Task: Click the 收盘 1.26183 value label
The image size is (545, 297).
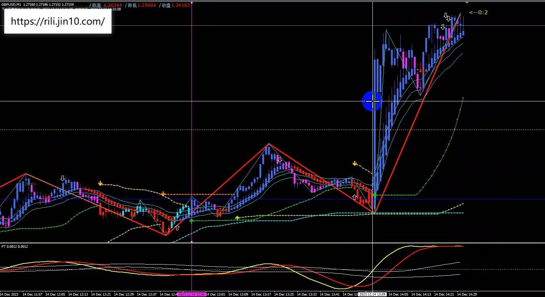Action: pyautogui.click(x=175, y=5)
